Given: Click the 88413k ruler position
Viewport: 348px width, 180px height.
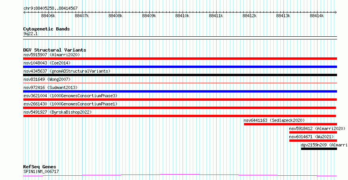Looking at the screenshot, I should tap(283, 16).
